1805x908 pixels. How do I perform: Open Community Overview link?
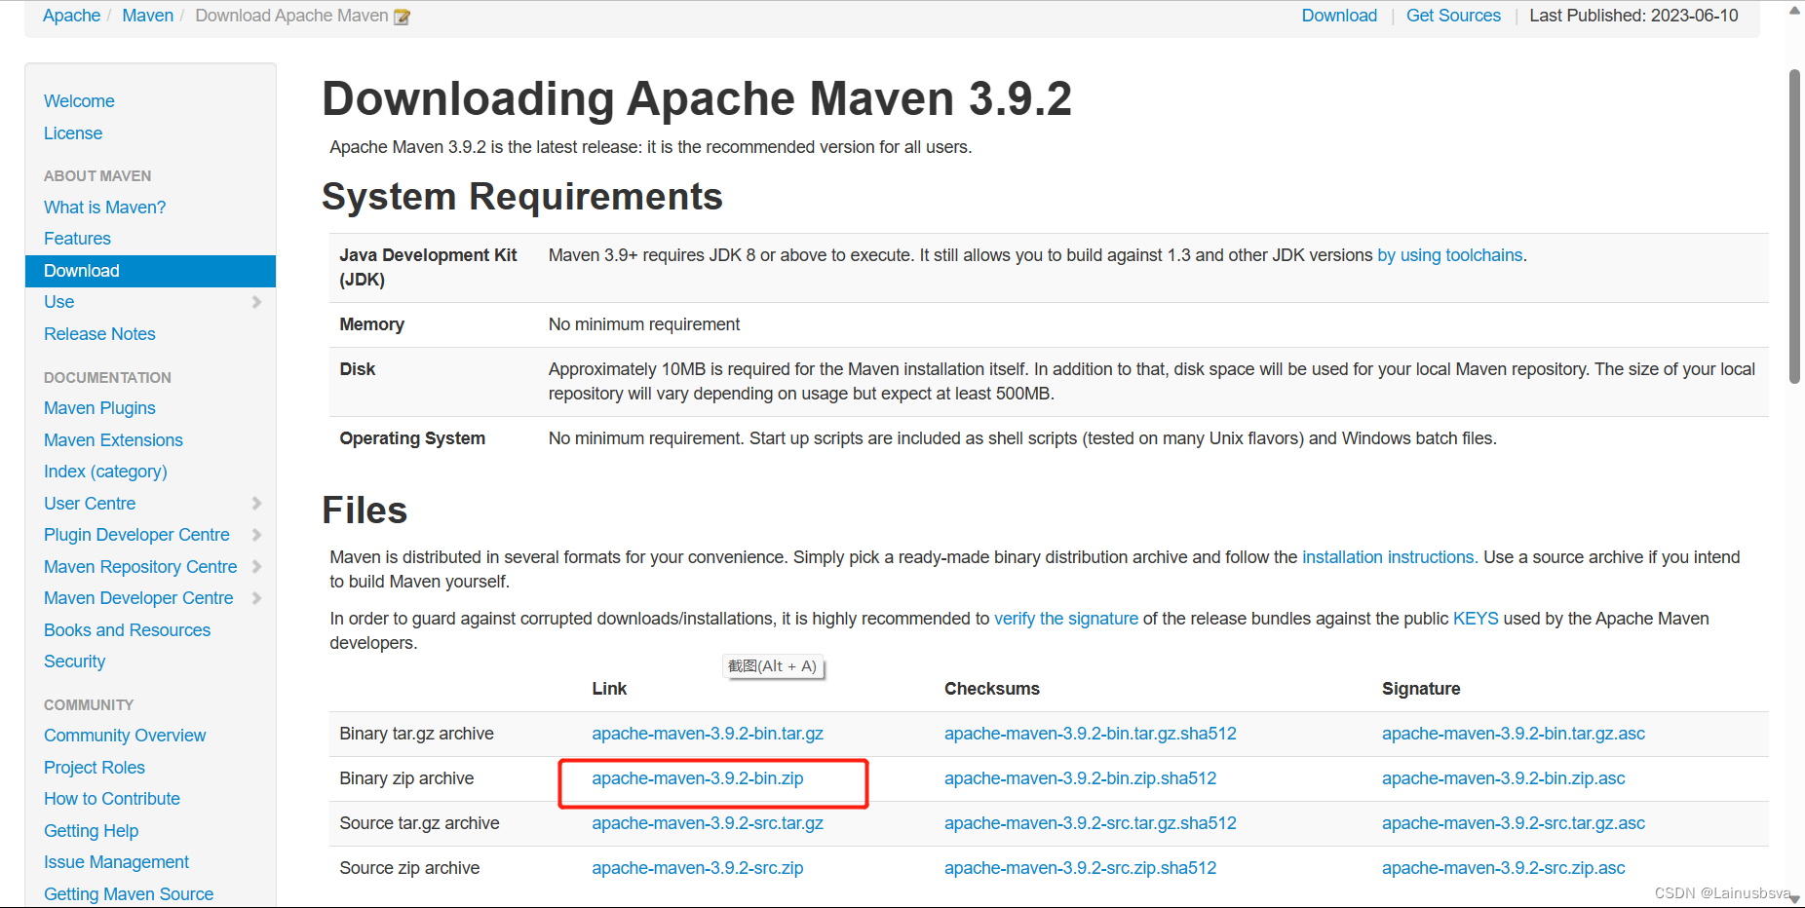(125, 736)
